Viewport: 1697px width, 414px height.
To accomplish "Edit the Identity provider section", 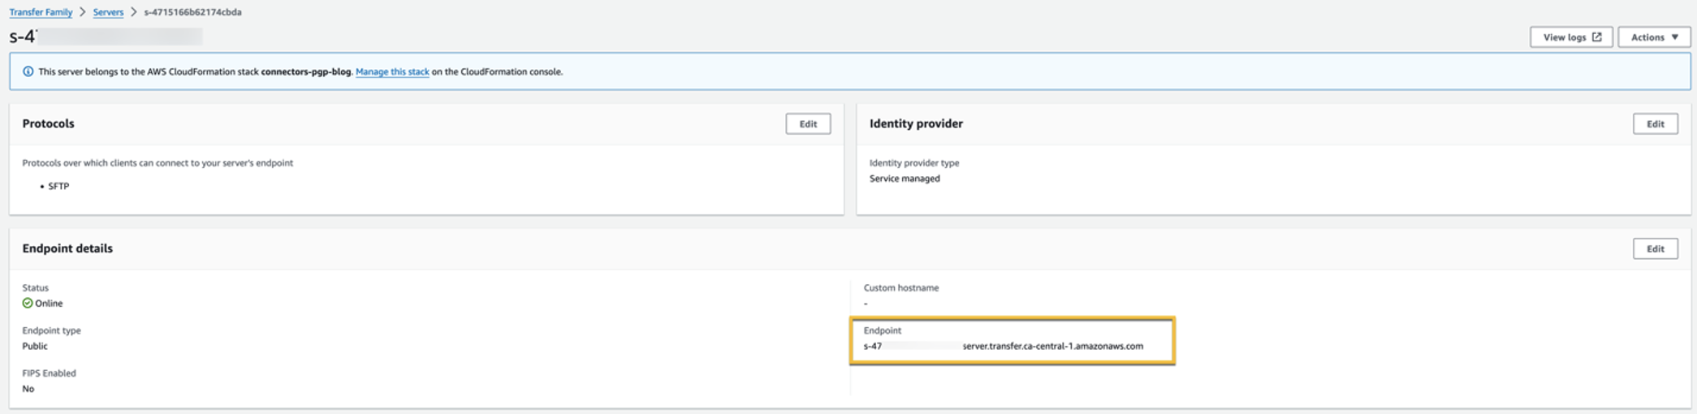I will pos(1656,124).
